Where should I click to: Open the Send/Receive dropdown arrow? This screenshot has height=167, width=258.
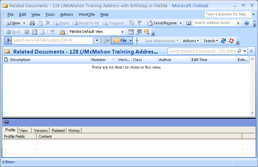(181, 23)
